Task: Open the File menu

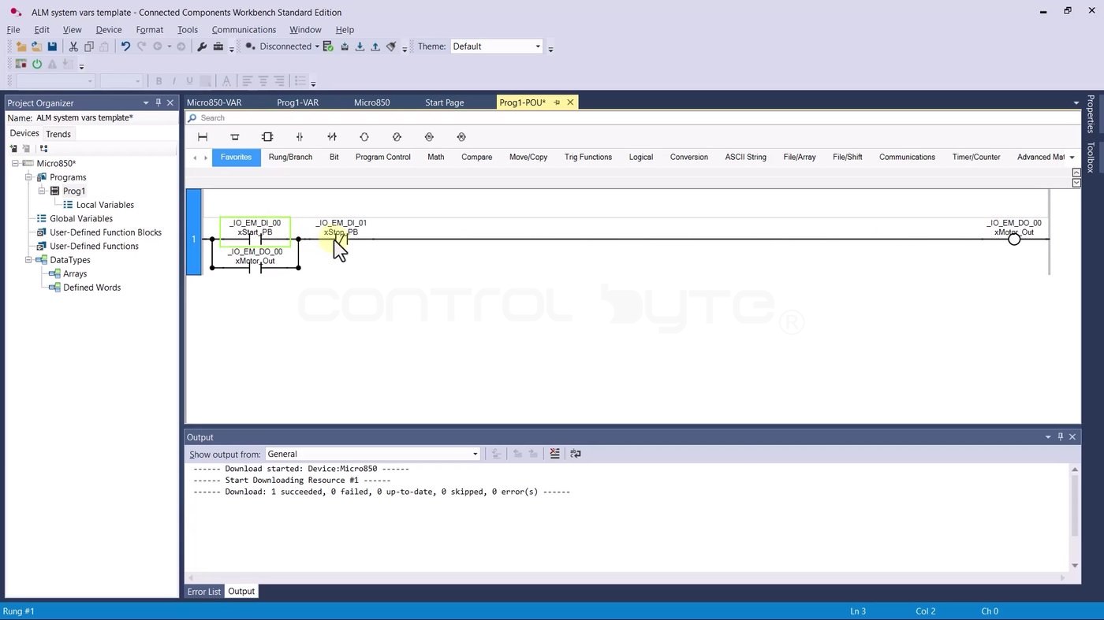Action: pos(13,30)
